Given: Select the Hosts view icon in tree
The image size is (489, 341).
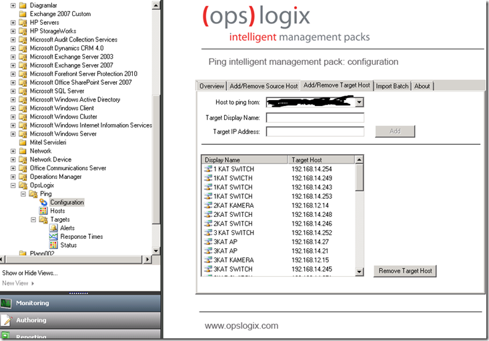Looking at the screenshot, I should (44, 211).
